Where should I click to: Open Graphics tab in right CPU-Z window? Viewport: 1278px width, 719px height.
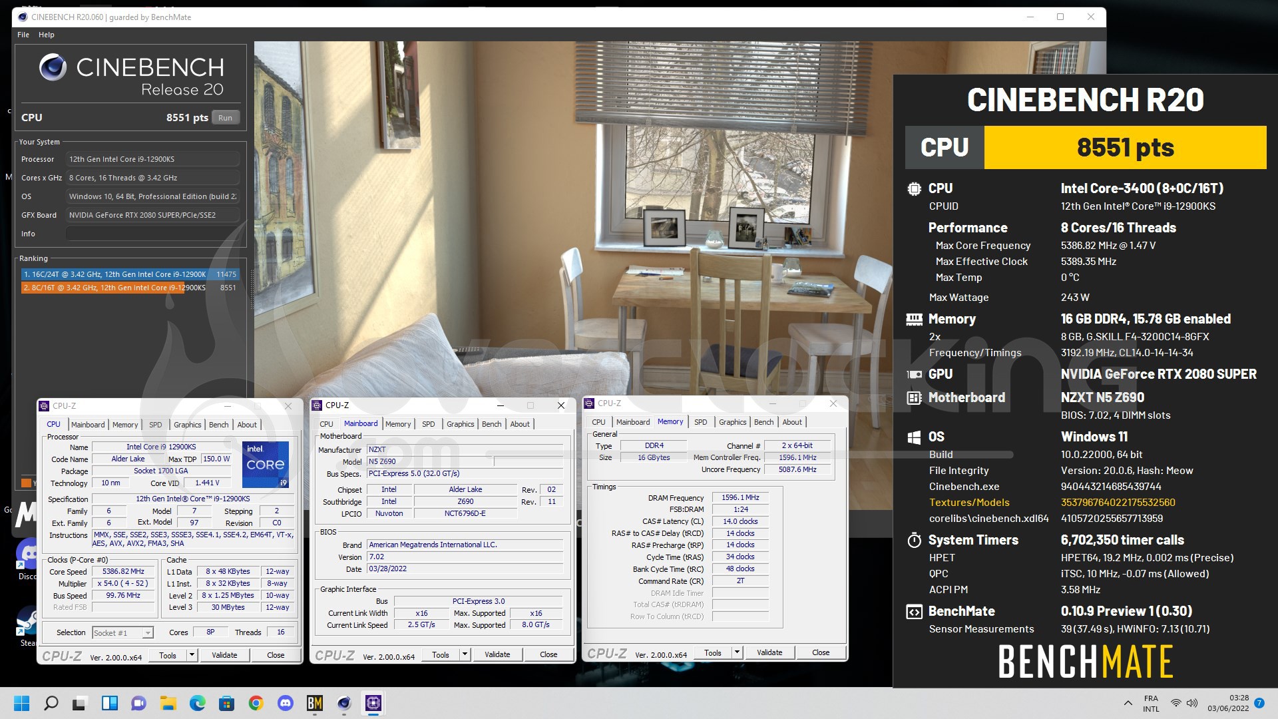733,422
